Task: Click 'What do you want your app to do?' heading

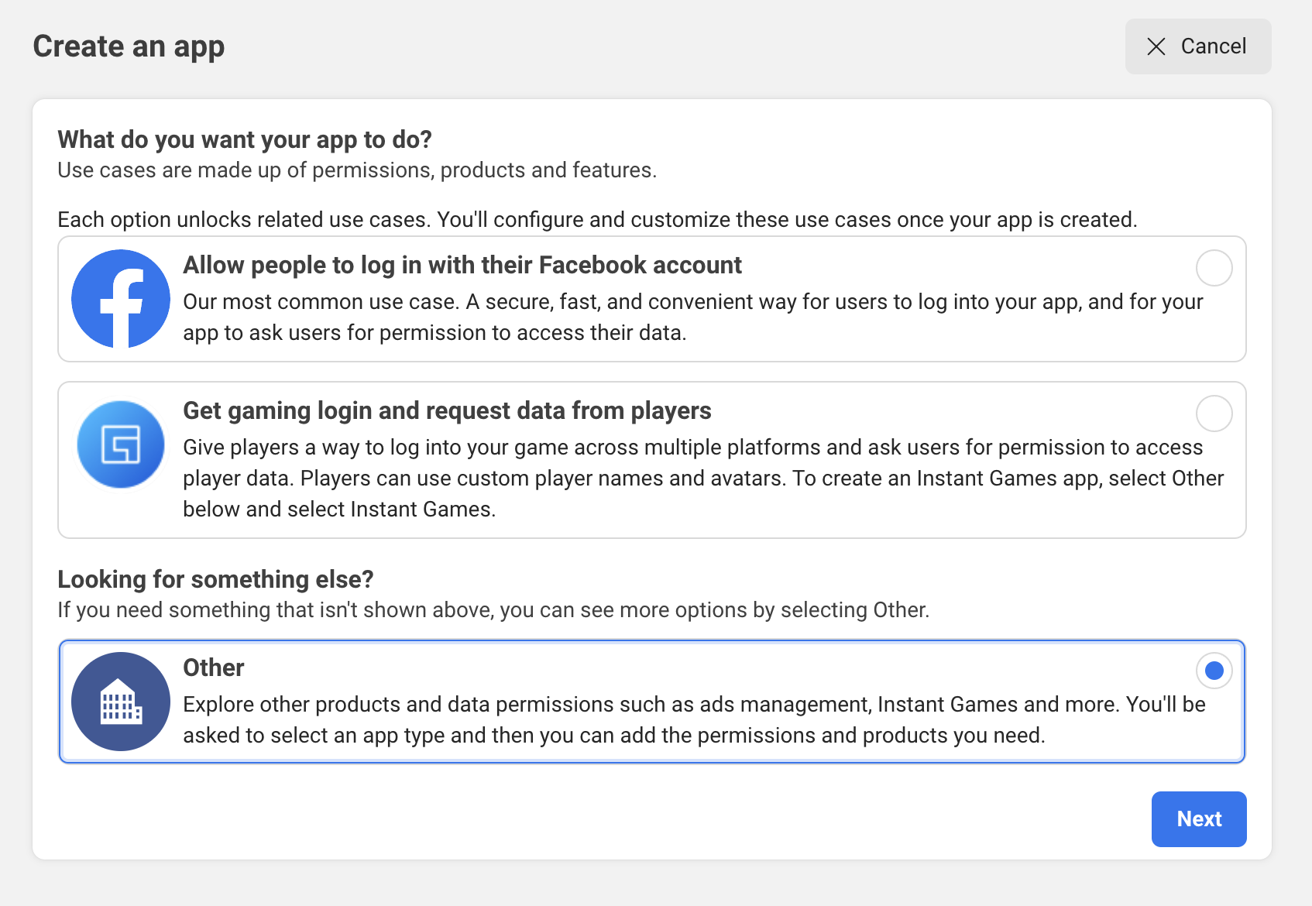Action: click(x=244, y=139)
